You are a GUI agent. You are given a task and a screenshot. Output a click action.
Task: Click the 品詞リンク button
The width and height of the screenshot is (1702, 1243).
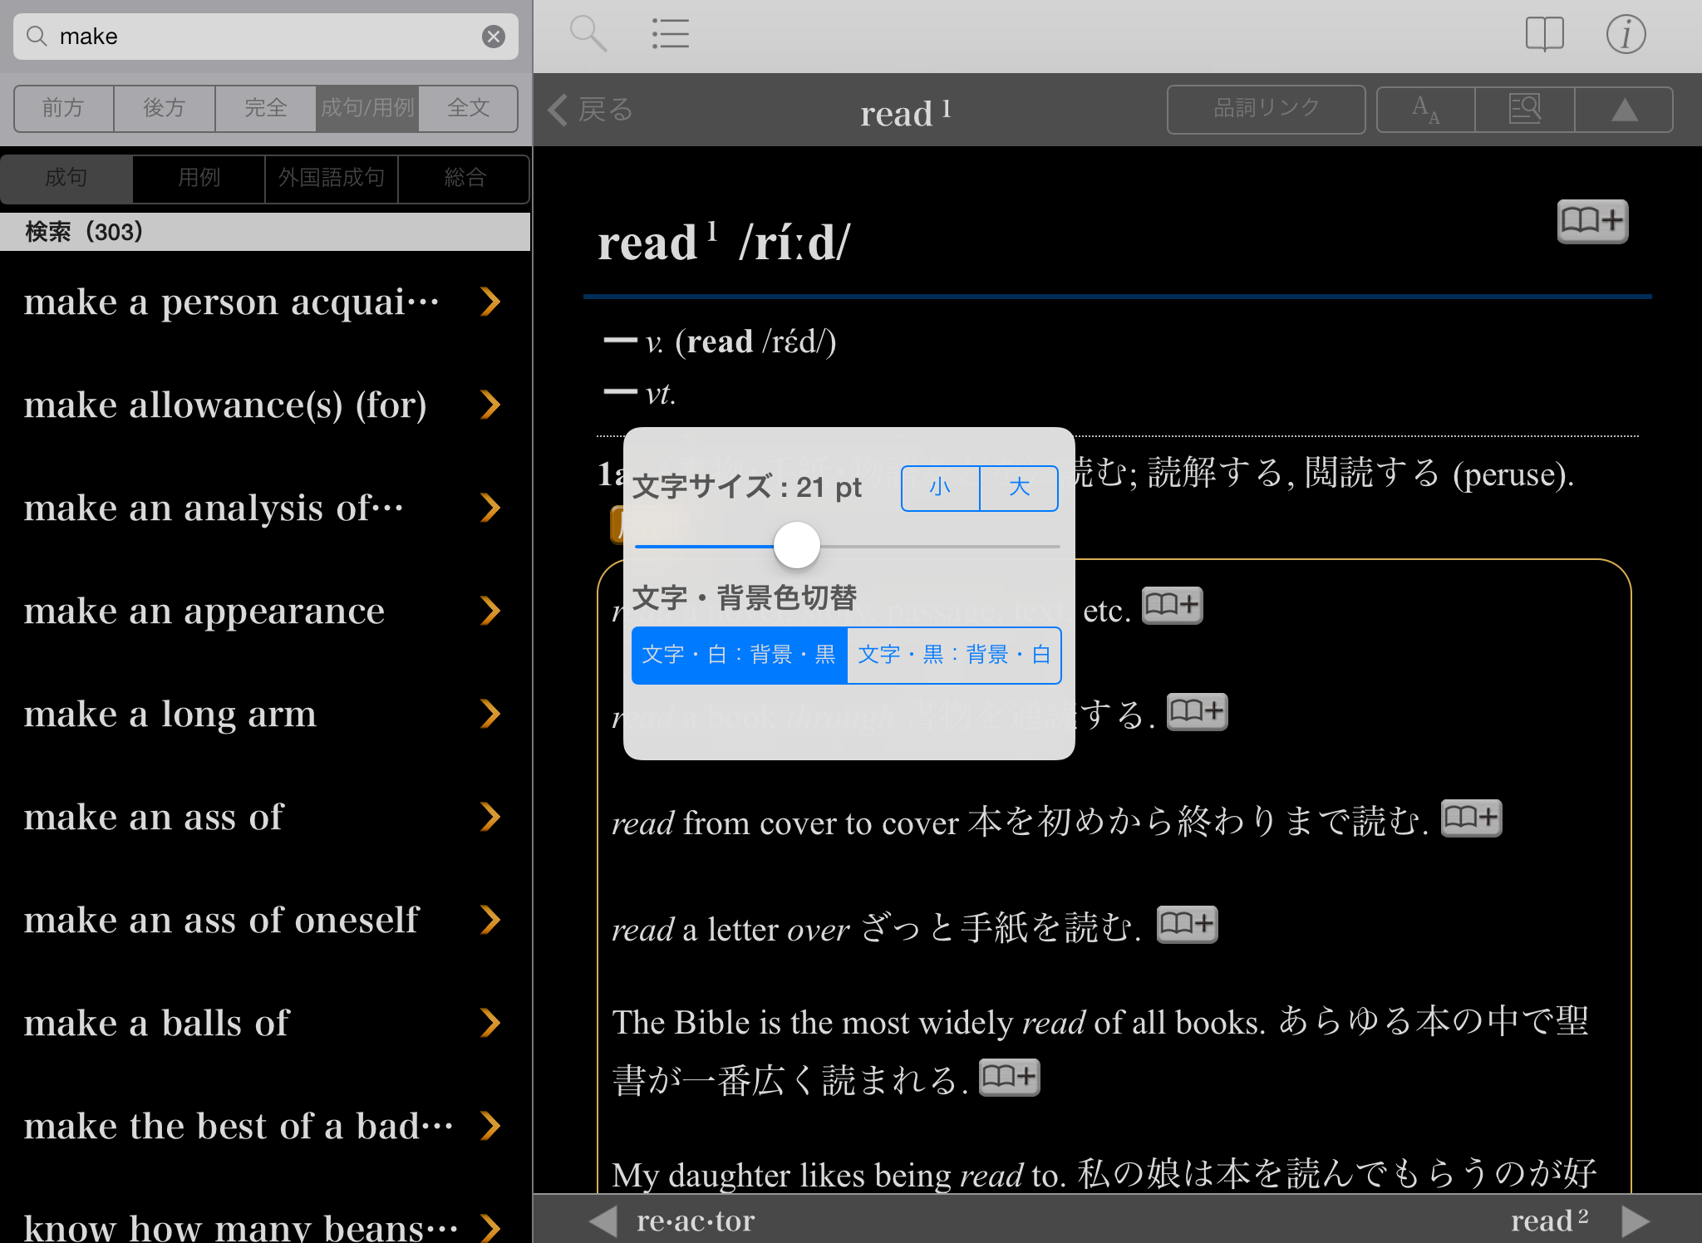(1265, 109)
